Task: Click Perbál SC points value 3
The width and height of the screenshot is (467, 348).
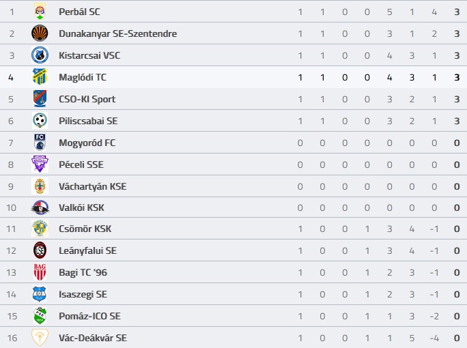Action: coord(457,12)
